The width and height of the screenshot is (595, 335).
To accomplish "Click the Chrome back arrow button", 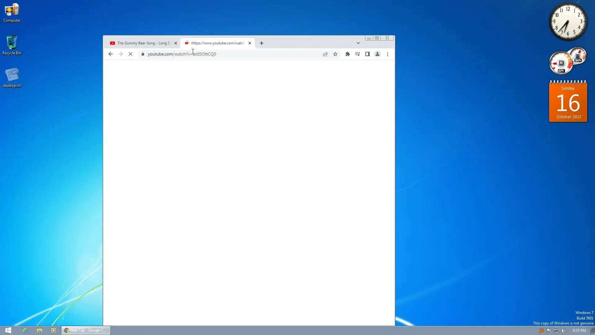I will point(110,54).
